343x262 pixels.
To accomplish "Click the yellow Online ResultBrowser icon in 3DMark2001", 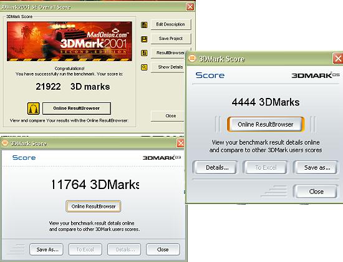I will click(x=34, y=109).
